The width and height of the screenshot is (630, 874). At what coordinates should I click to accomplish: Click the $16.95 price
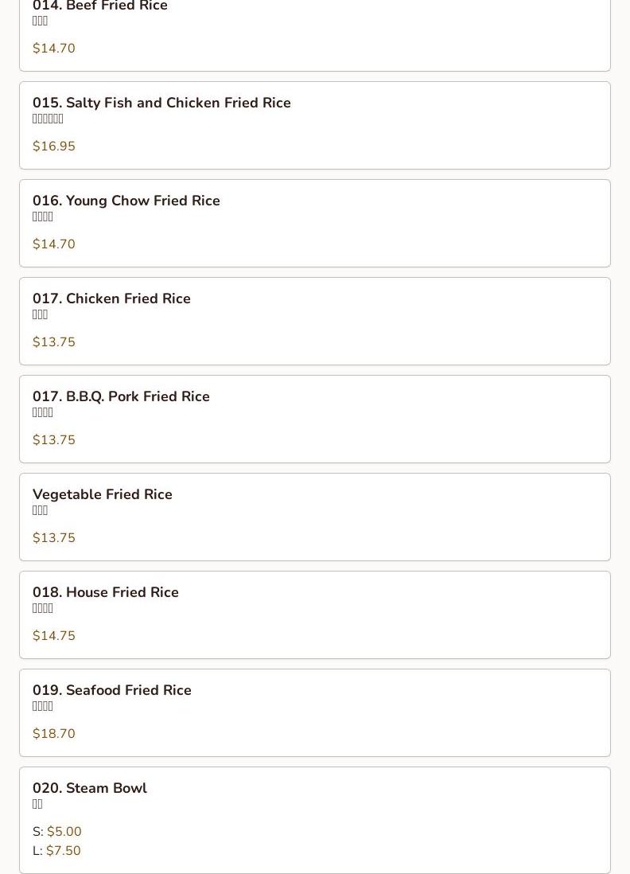click(54, 146)
